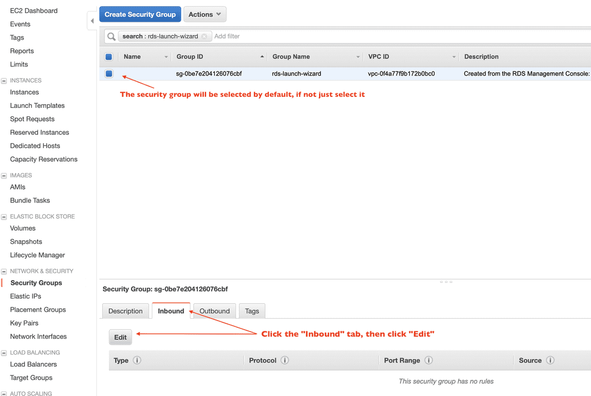Open the Description tab
Image resolution: width=591 pixels, height=396 pixels.
[125, 311]
